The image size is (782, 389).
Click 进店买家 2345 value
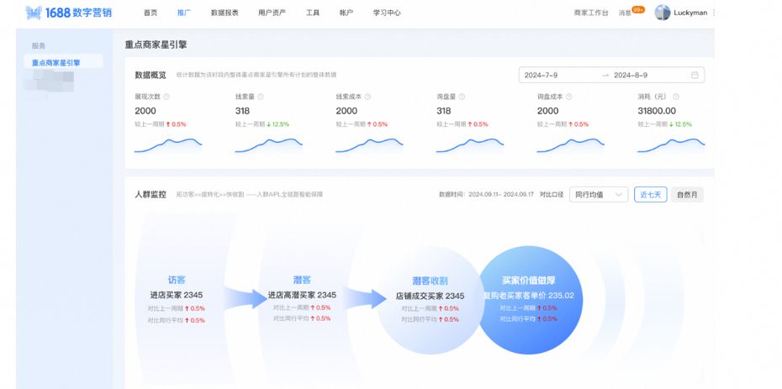click(177, 295)
